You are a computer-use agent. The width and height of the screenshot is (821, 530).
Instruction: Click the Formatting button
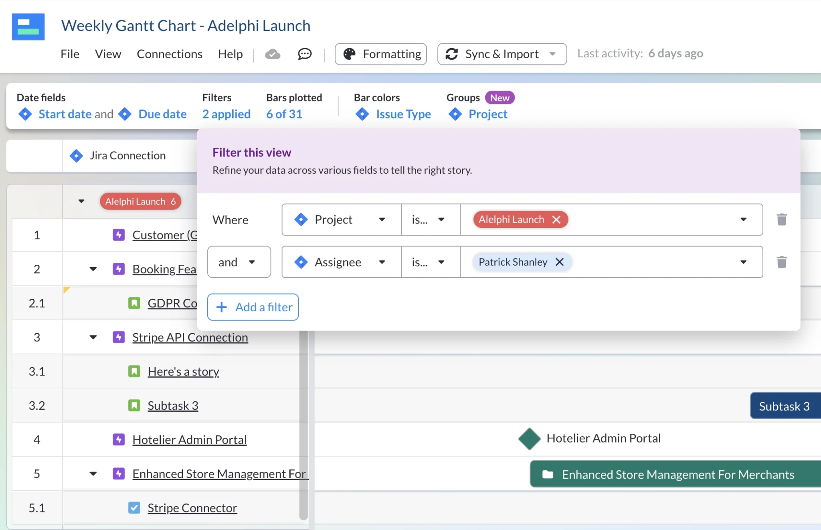click(380, 54)
